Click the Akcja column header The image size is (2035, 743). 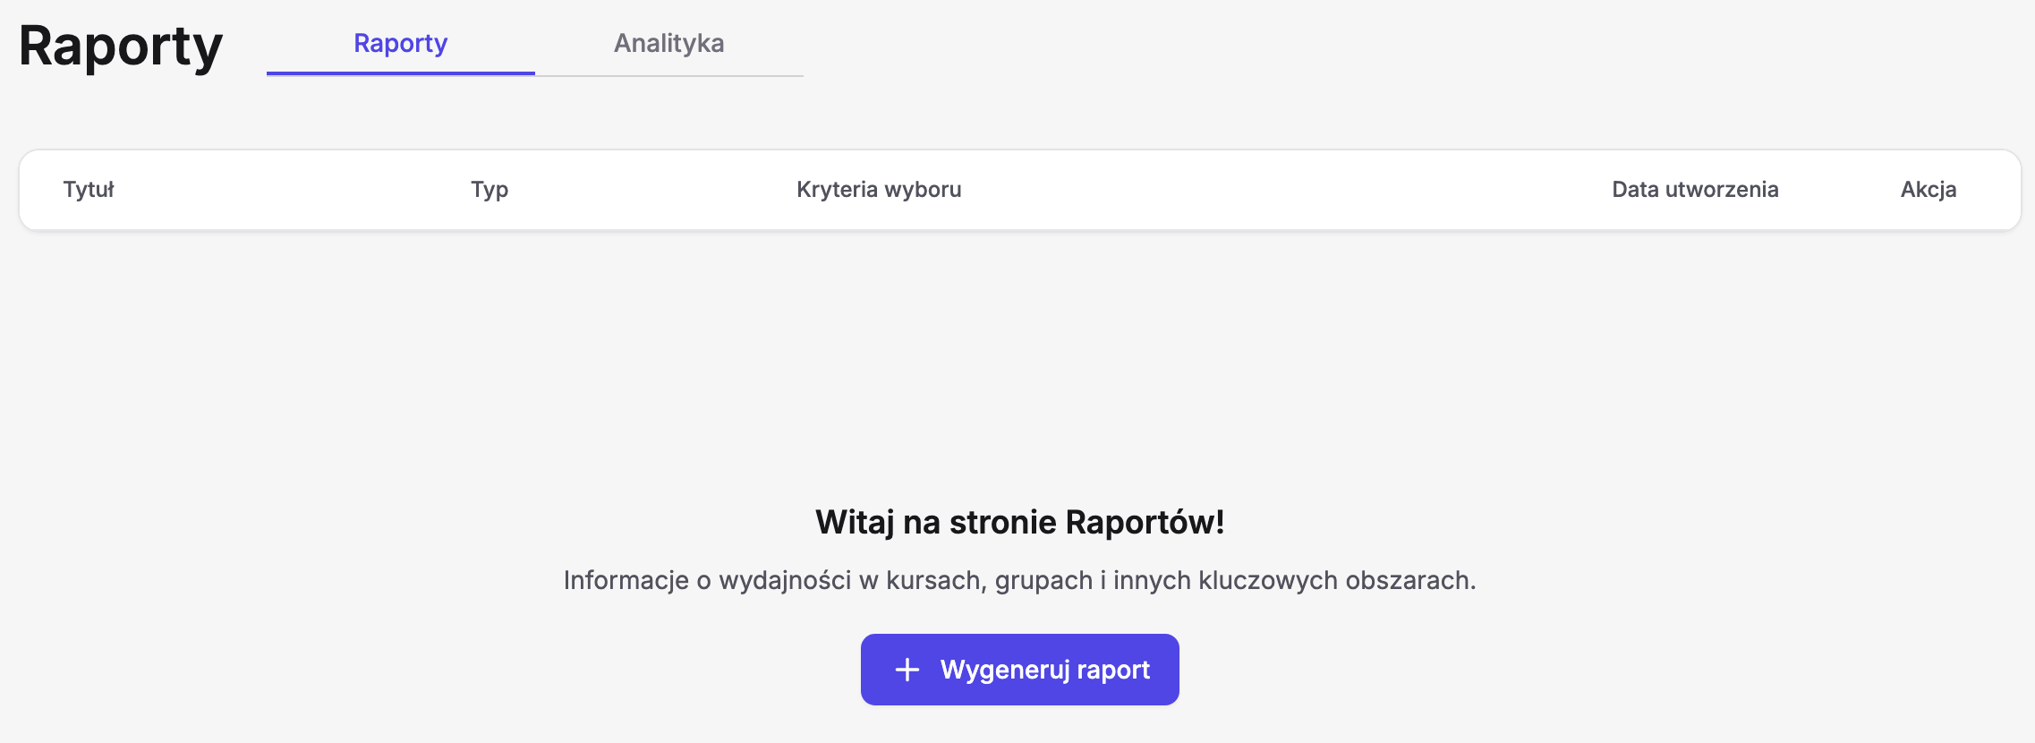tap(1929, 190)
